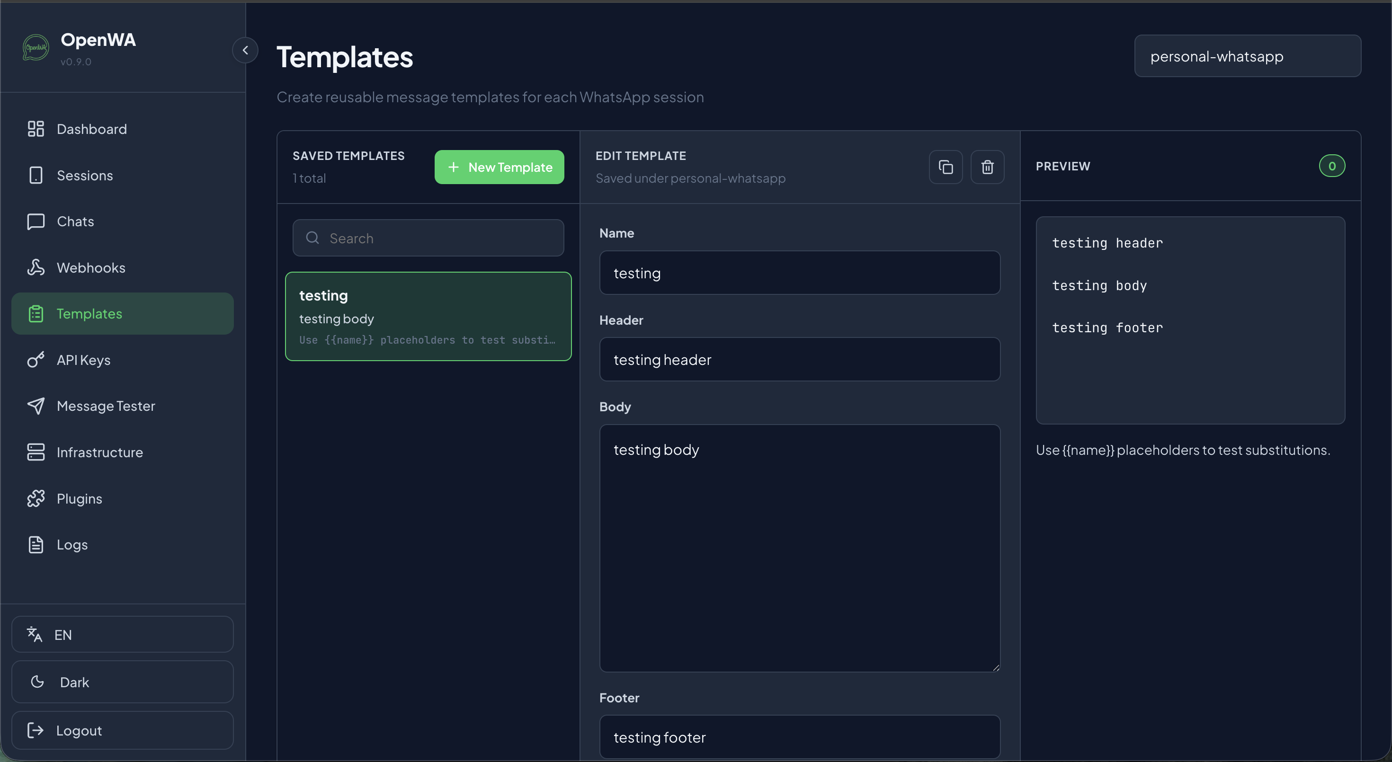This screenshot has width=1392, height=762.
Task: Click the Infrastructure server icon
Action: pos(36,452)
